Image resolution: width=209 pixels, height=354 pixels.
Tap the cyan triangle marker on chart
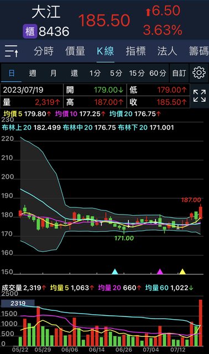pos(115,272)
